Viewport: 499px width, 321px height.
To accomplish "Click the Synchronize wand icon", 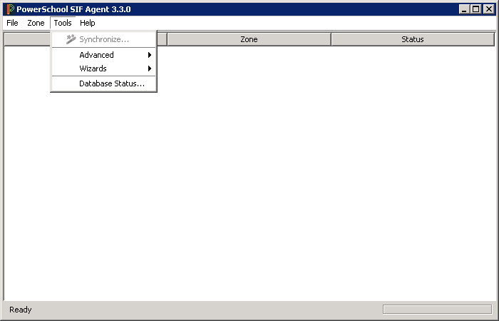I will coord(71,39).
